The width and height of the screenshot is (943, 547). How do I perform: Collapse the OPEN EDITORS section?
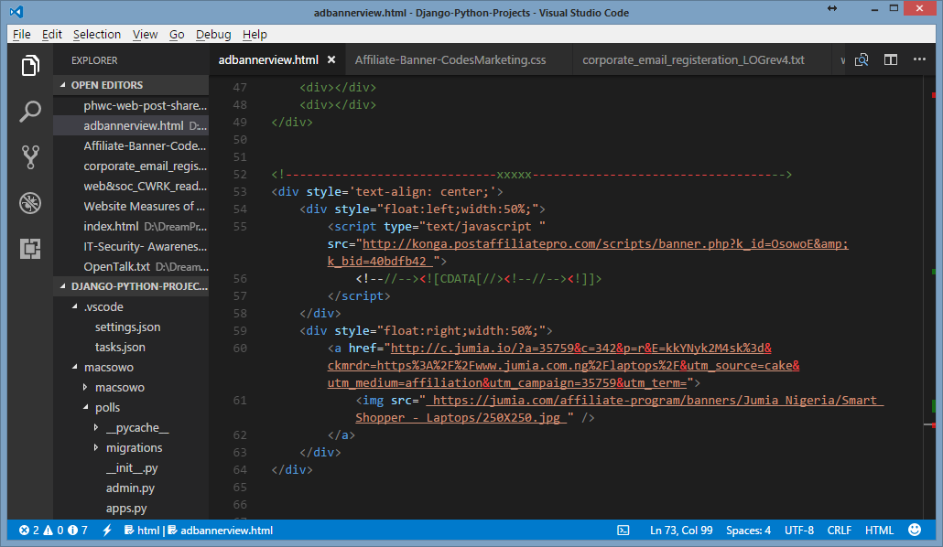(131, 85)
